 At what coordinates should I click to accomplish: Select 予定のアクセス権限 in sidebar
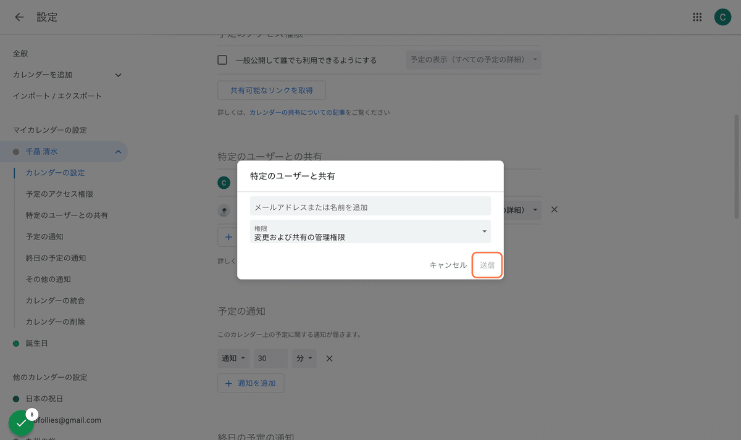pyautogui.click(x=59, y=194)
